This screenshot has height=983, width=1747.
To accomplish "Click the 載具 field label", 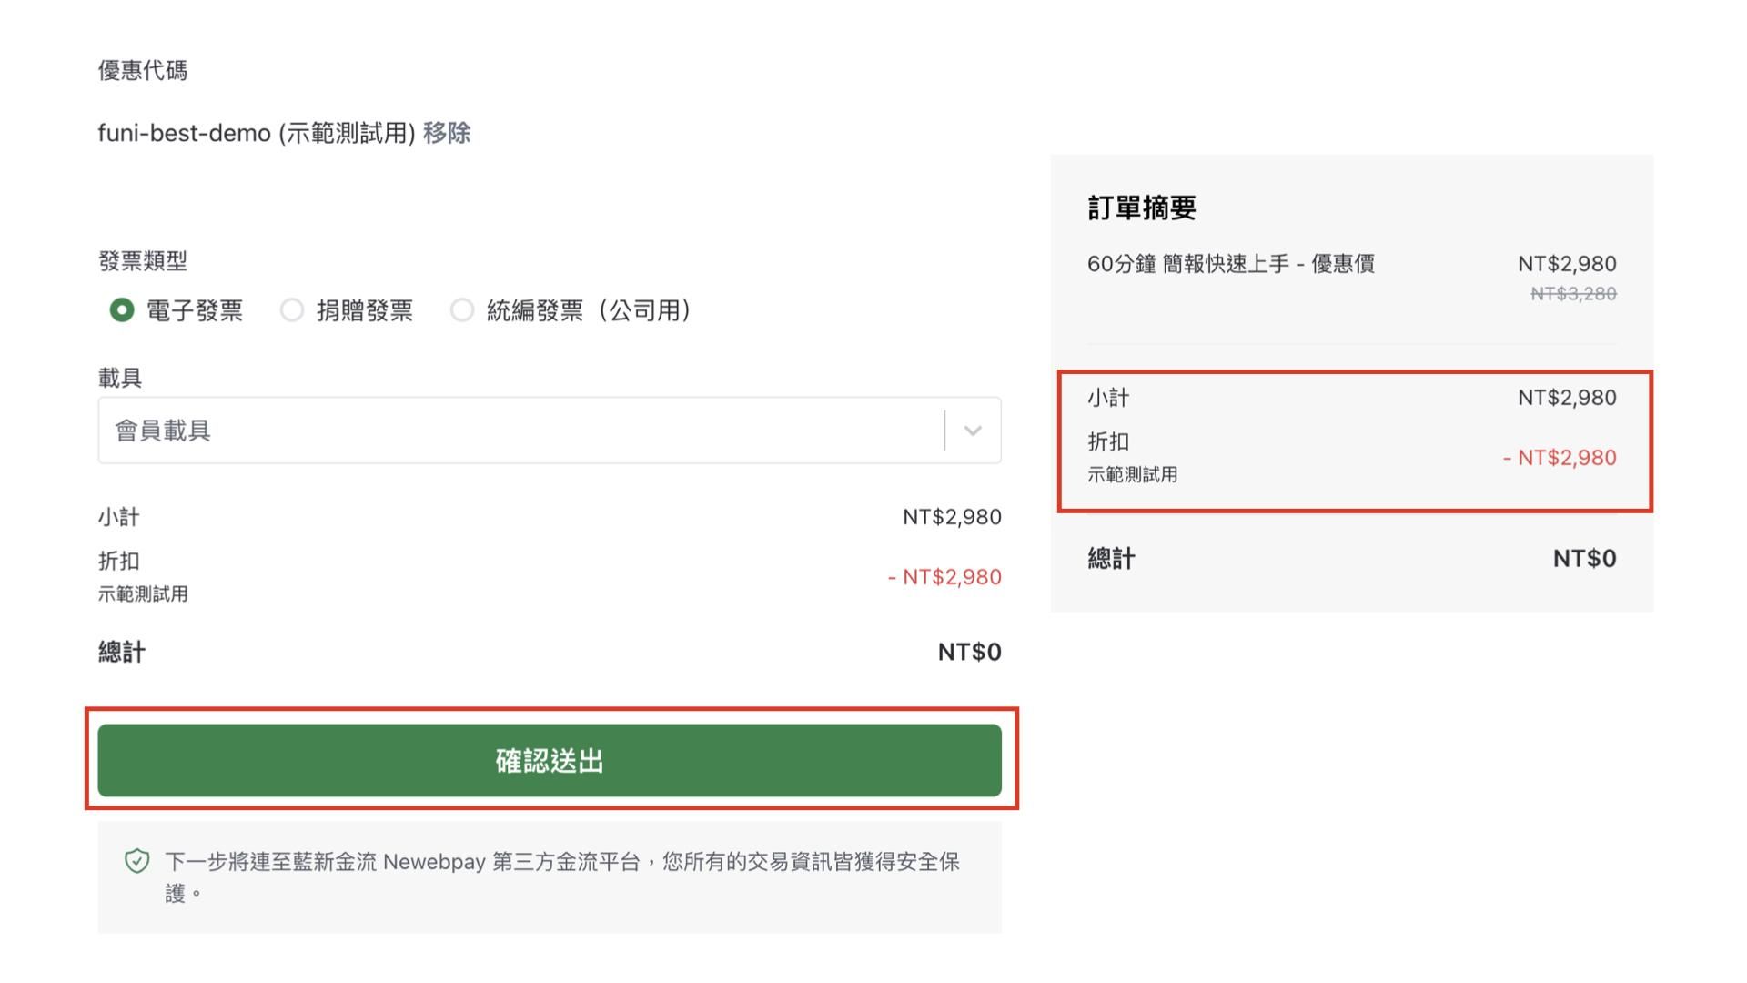I will click(x=120, y=378).
